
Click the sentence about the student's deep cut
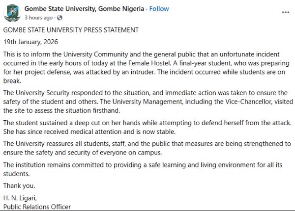pyautogui.click(x=147, y=122)
